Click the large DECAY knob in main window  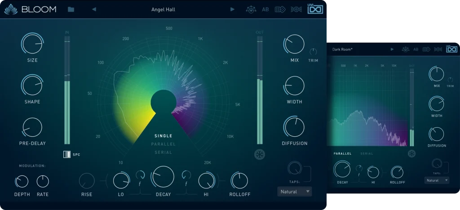click(x=163, y=177)
